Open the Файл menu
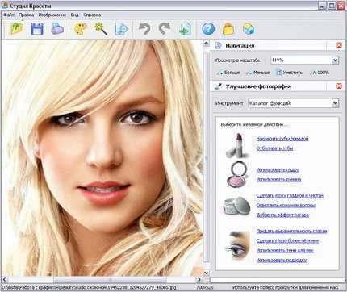This screenshot has width=347, height=292. 9,15
